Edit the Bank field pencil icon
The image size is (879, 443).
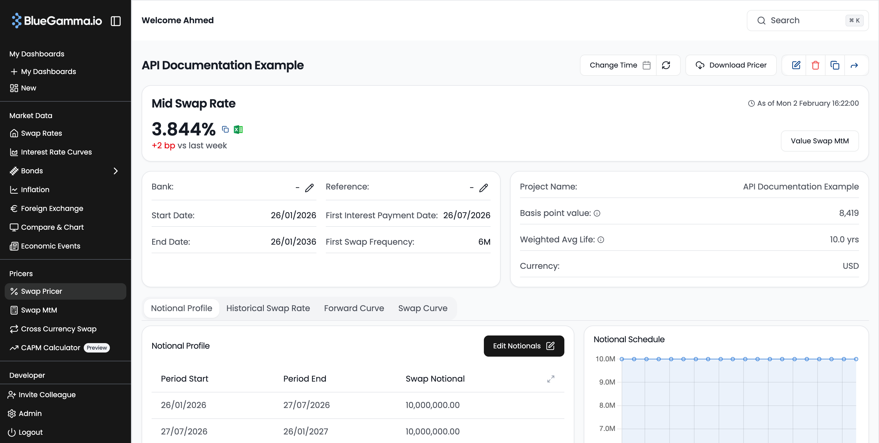click(309, 188)
